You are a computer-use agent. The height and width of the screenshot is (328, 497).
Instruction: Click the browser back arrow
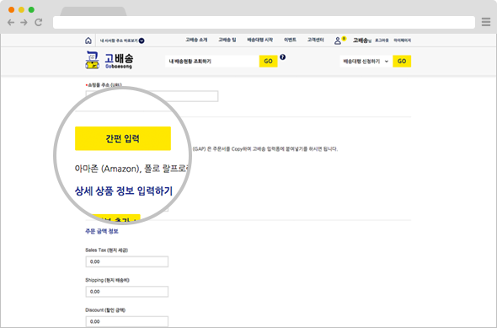11,22
